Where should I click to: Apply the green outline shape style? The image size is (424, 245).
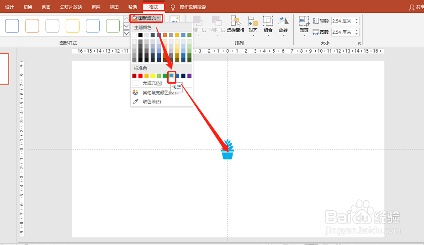coord(113,26)
